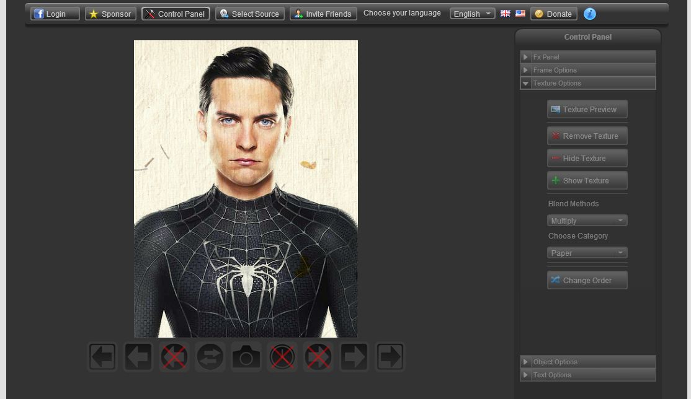The height and width of the screenshot is (399, 691).
Task: Expand the Text Options section
Action: point(588,375)
